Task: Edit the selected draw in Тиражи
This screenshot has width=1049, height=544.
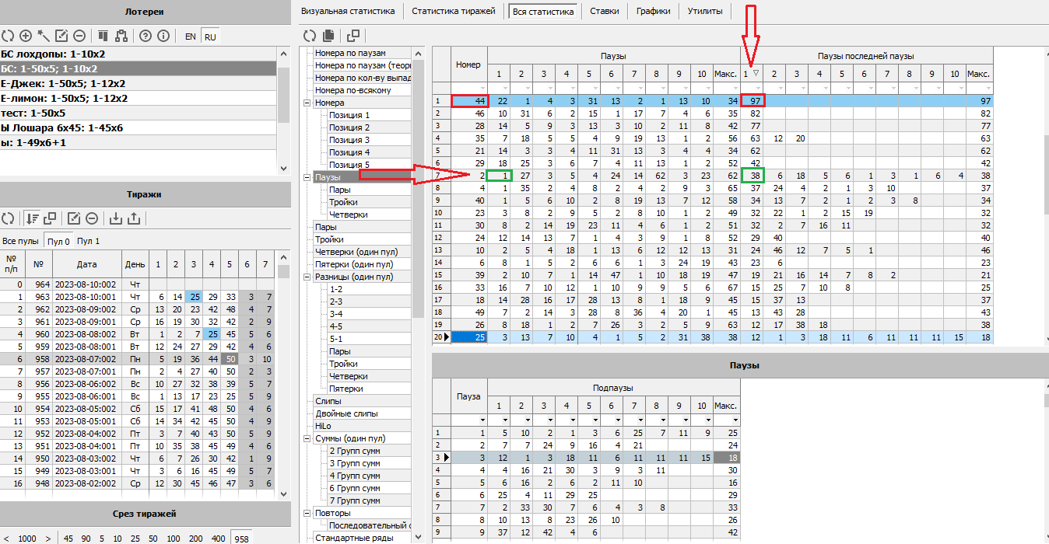Action: (x=74, y=218)
